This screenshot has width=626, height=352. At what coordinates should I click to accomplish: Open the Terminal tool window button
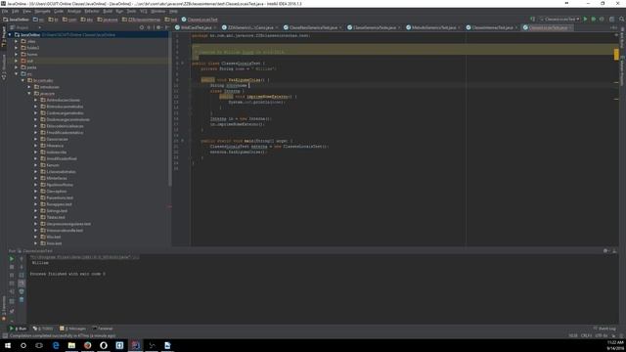(103, 329)
